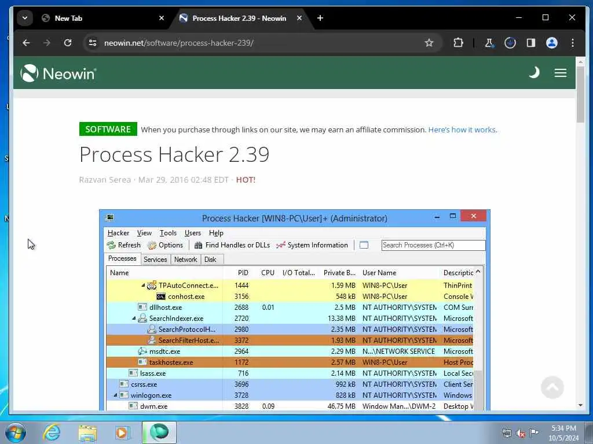The height and width of the screenshot is (444, 593).
Task: Open the Neowin hamburger menu
Action: coord(561,72)
